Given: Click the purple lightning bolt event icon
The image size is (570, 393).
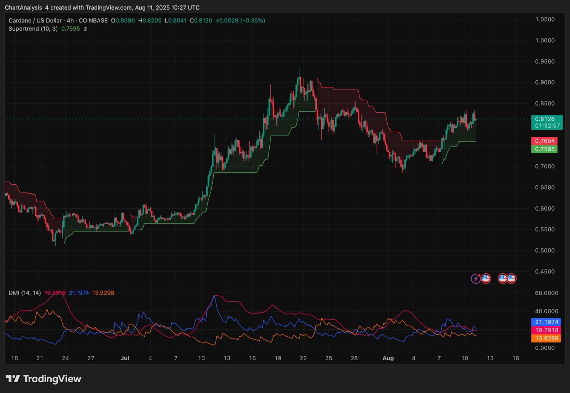Looking at the screenshot, I should tap(476, 279).
